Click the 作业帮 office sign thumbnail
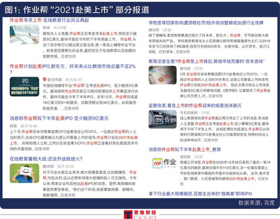Screen dimensions: 280x219 point(163,119)
